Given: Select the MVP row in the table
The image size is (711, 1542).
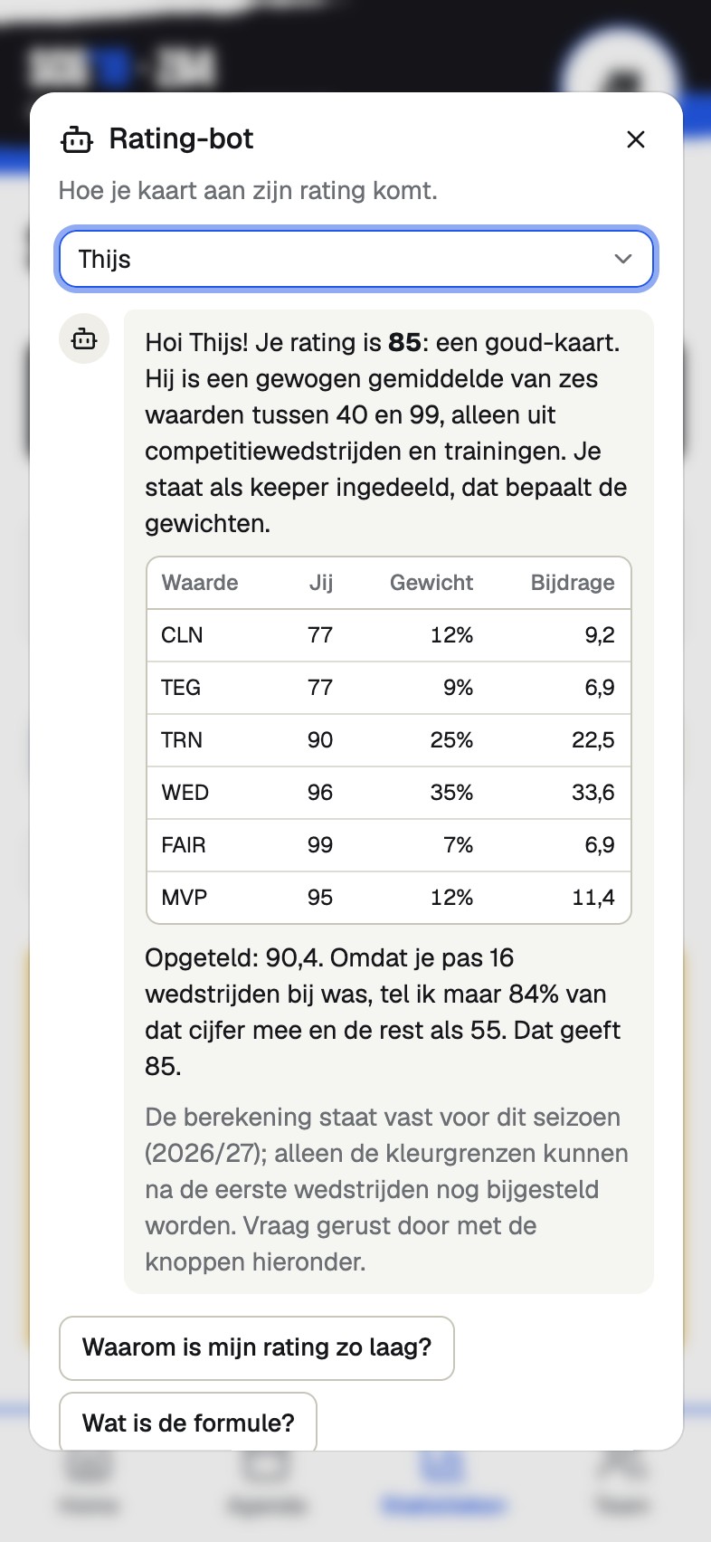Looking at the screenshot, I should [x=389, y=898].
